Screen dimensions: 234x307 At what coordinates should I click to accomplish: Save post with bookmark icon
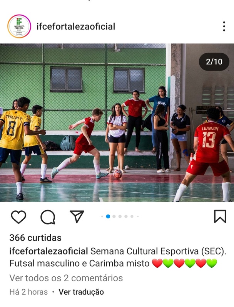(x=220, y=216)
